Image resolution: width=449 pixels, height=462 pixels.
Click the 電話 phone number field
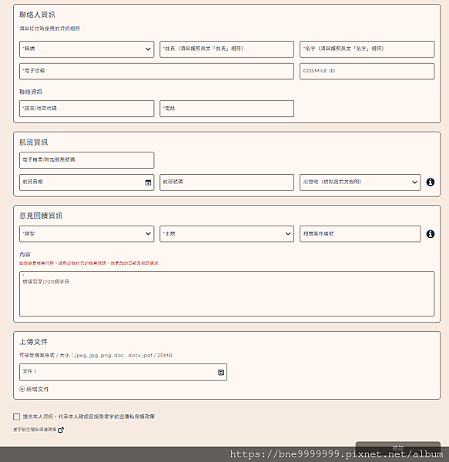(226, 109)
